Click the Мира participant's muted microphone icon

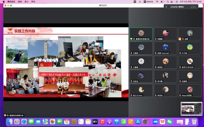point(180,96)
